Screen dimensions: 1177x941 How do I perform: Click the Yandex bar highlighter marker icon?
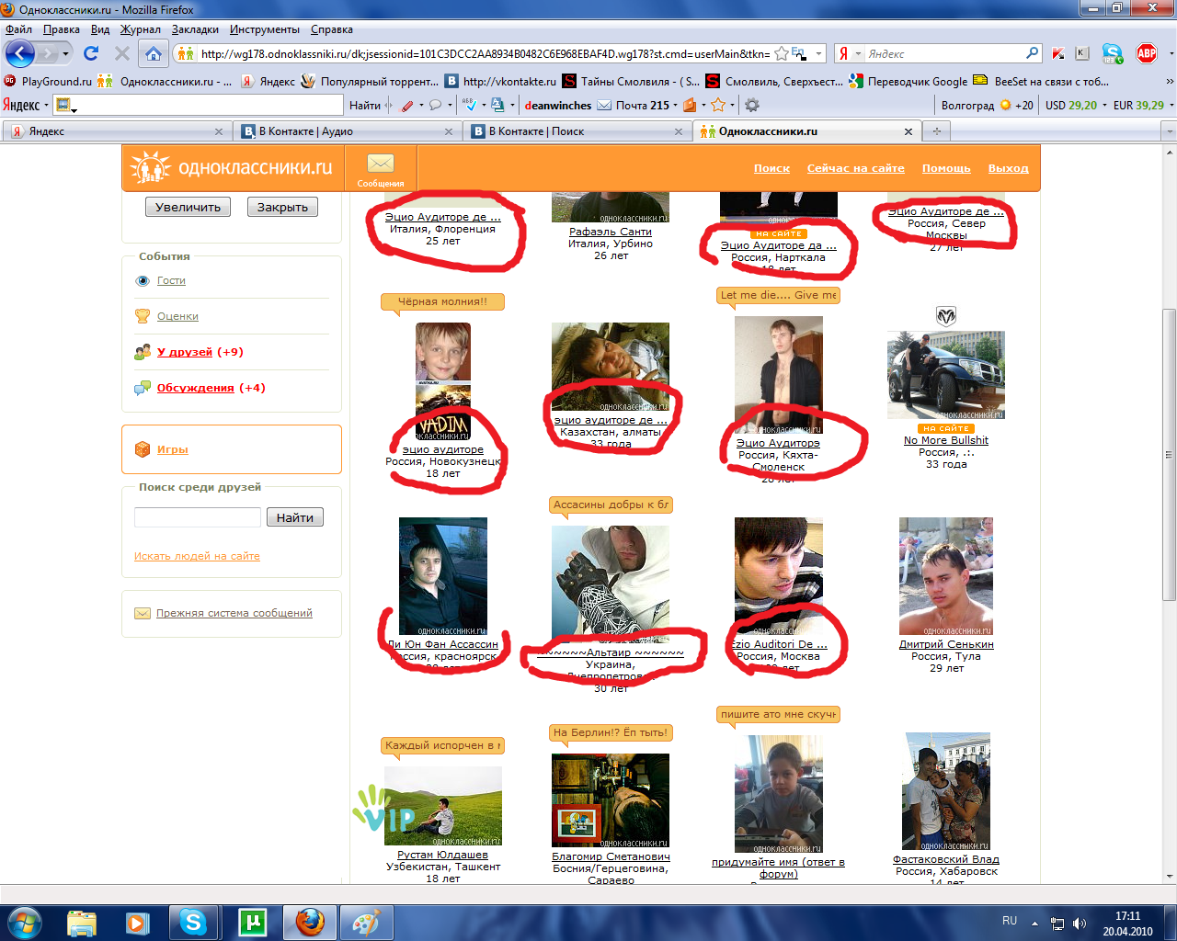407,105
